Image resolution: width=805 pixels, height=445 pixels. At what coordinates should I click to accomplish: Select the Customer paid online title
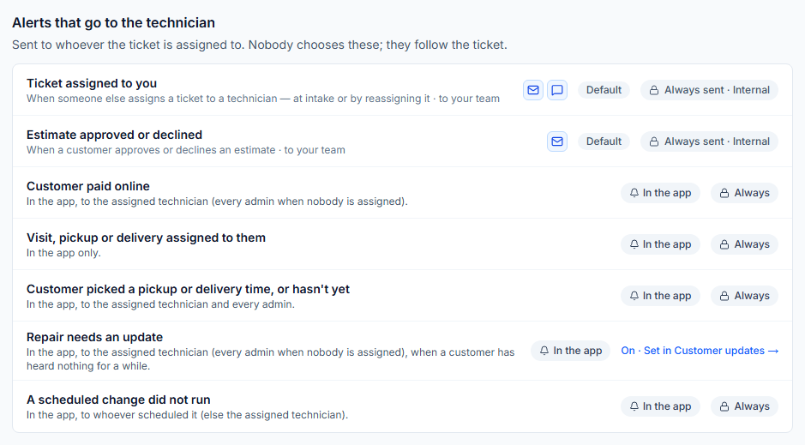point(88,186)
